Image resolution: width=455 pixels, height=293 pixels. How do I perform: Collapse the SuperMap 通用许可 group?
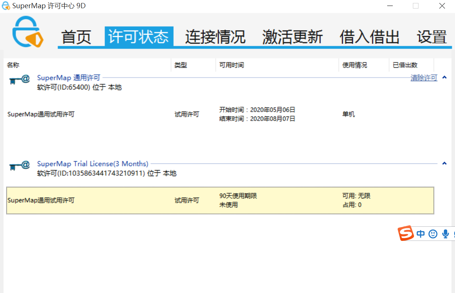tap(444, 77)
